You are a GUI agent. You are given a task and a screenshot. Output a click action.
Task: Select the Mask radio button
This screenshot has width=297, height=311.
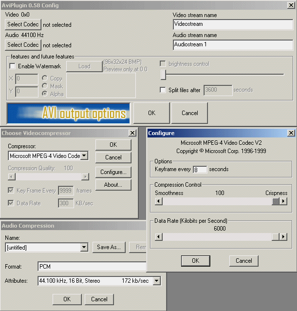[45, 86]
